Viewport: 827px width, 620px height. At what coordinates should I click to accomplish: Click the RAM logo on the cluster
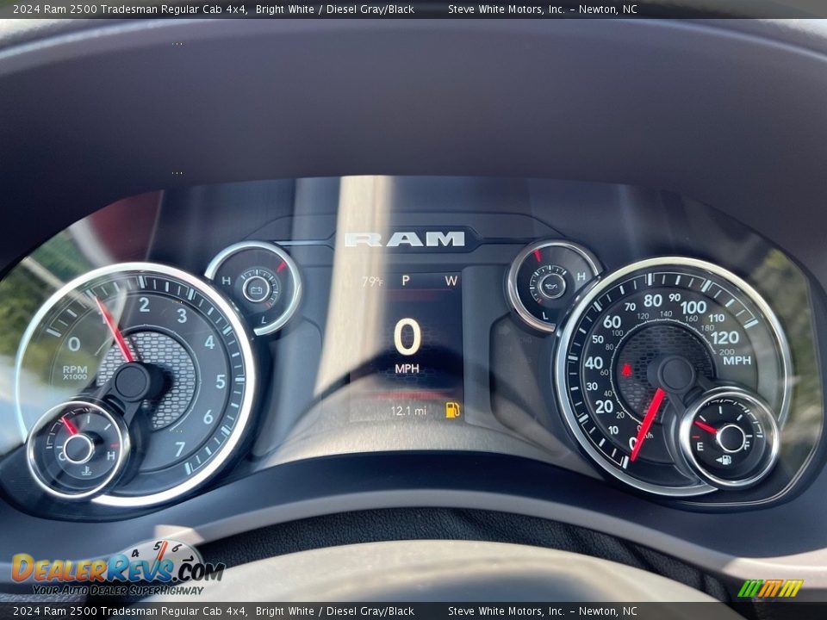click(405, 239)
